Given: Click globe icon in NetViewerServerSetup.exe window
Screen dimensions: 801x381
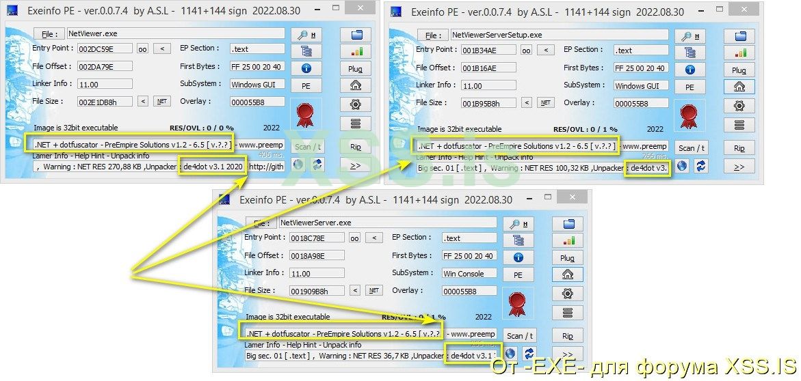Looking at the screenshot, I should [x=682, y=166].
